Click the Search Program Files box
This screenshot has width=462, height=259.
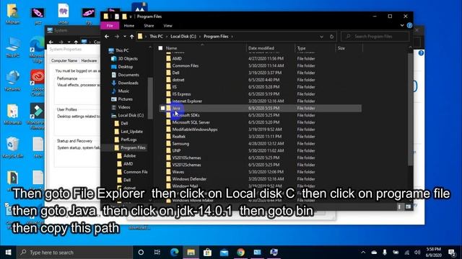click(375, 37)
